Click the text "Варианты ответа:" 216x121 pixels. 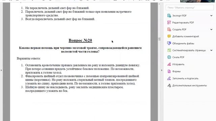point(29,58)
